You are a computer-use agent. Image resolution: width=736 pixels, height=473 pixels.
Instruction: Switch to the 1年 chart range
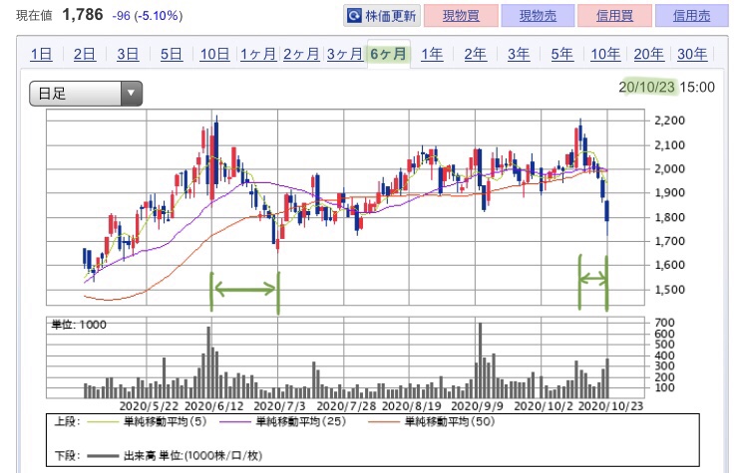(432, 55)
